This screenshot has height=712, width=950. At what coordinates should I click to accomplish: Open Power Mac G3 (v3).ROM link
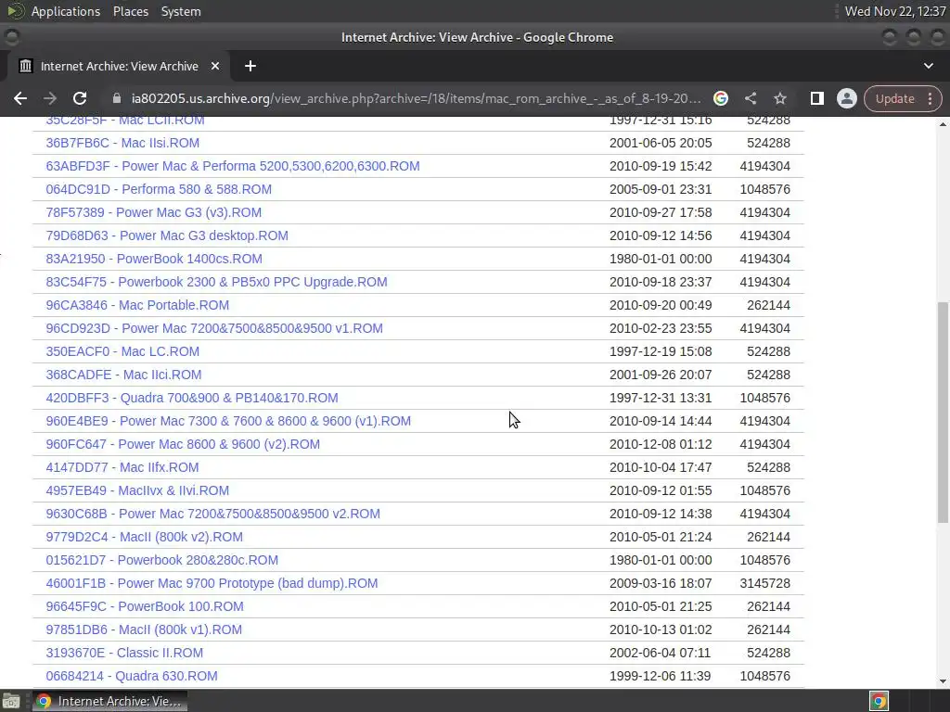click(x=154, y=212)
